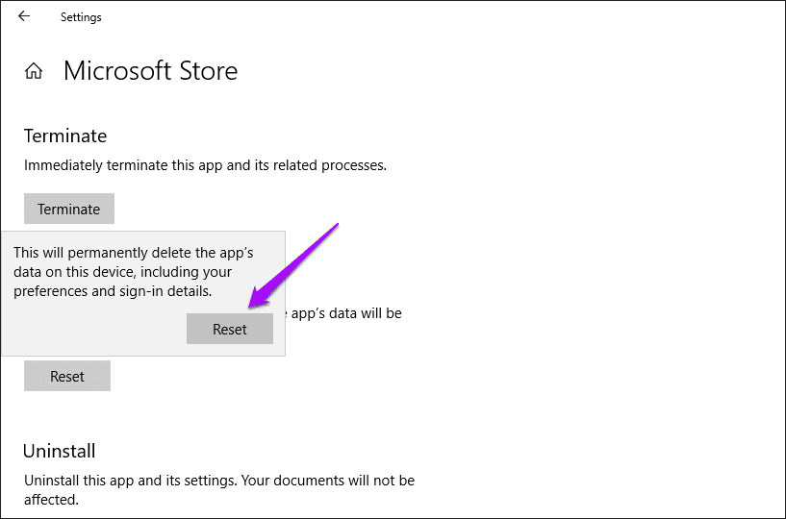Confirm Reset in the warning flyout
Image resolution: width=786 pixels, height=519 pixels.
[230, 329]
